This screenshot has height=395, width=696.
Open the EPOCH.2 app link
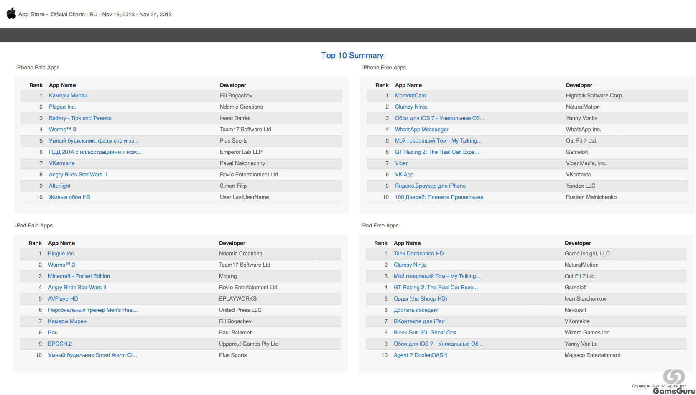(x=60, y=344)
